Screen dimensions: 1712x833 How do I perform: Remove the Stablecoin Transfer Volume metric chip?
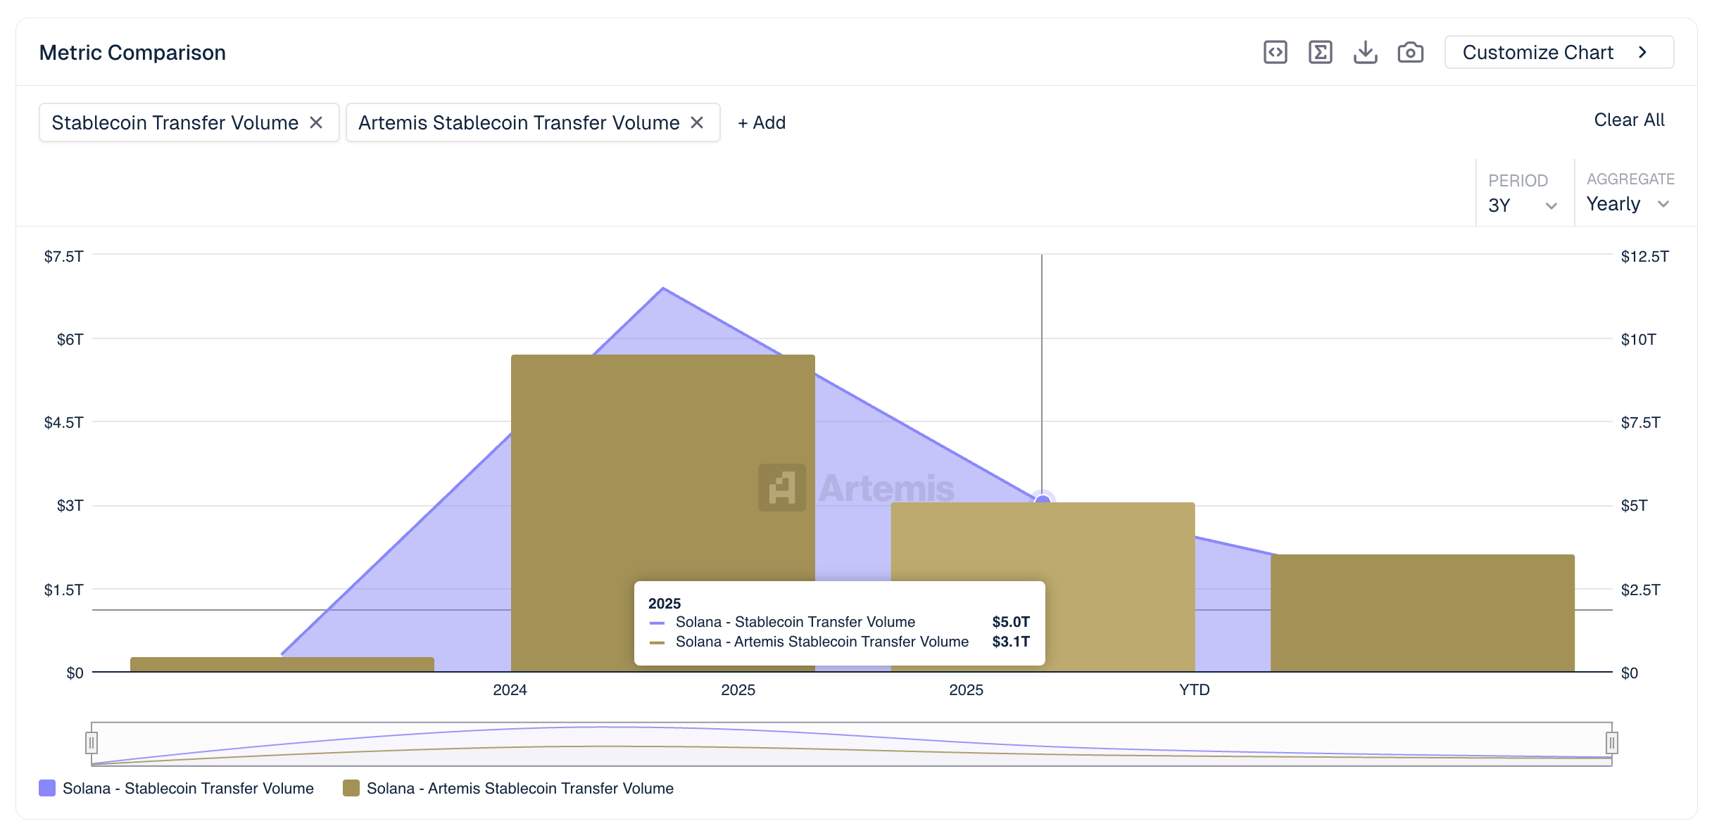click(317, 122)
